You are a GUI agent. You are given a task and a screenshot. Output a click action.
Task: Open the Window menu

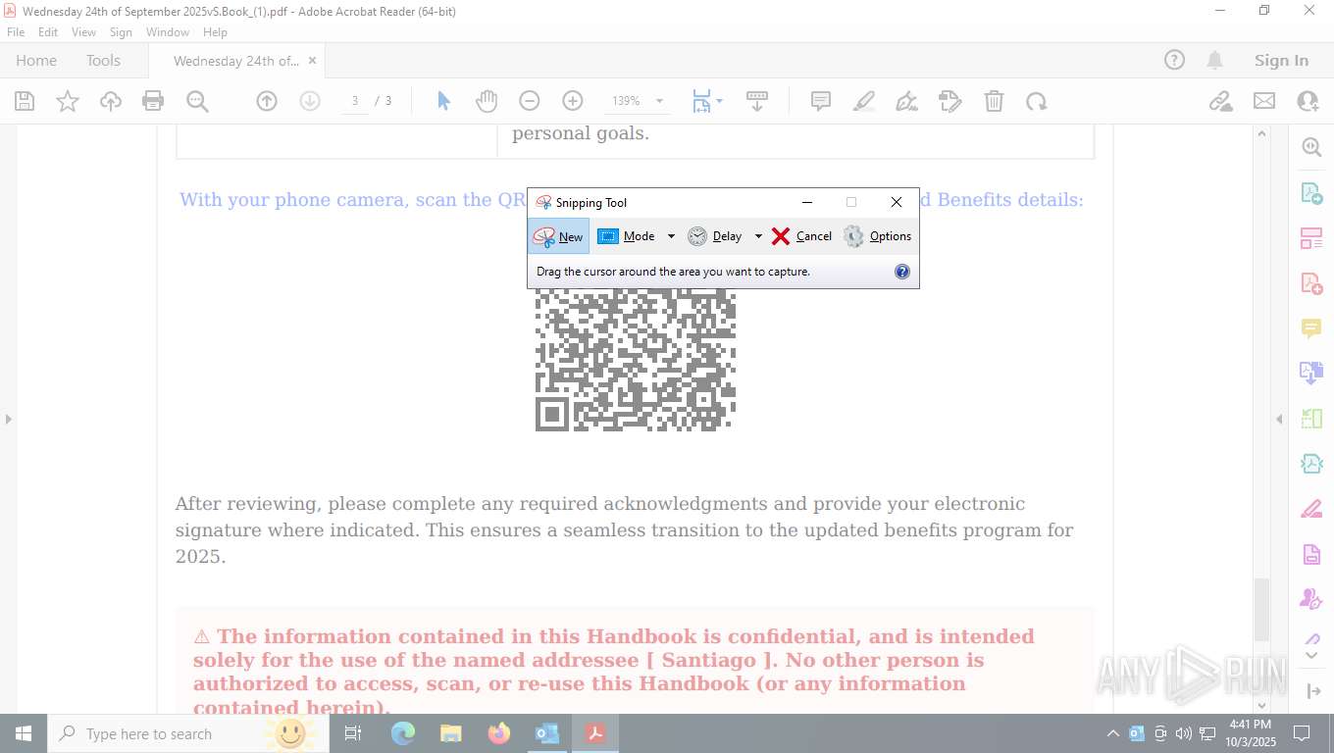(x=168, y=32)
